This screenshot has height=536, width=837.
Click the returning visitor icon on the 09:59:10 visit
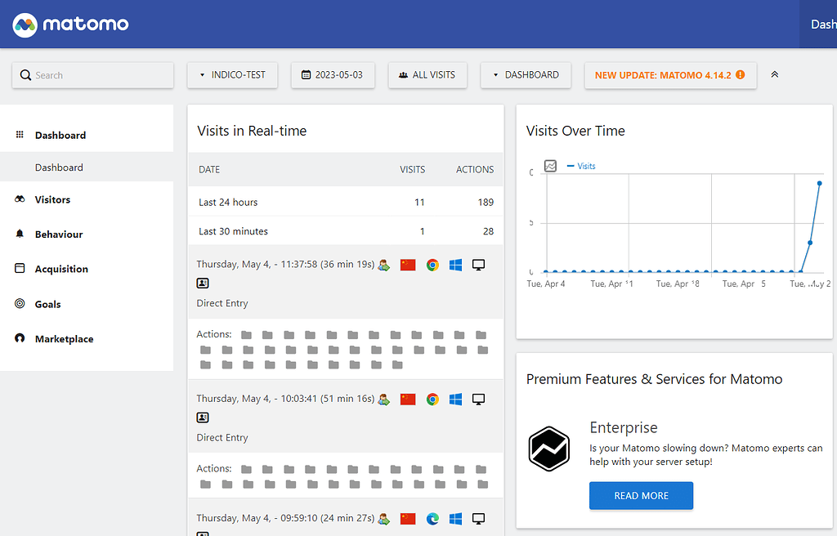[384, 518]
